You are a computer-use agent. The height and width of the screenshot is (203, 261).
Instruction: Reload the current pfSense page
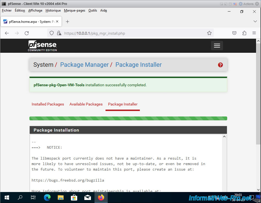(27, 33)
